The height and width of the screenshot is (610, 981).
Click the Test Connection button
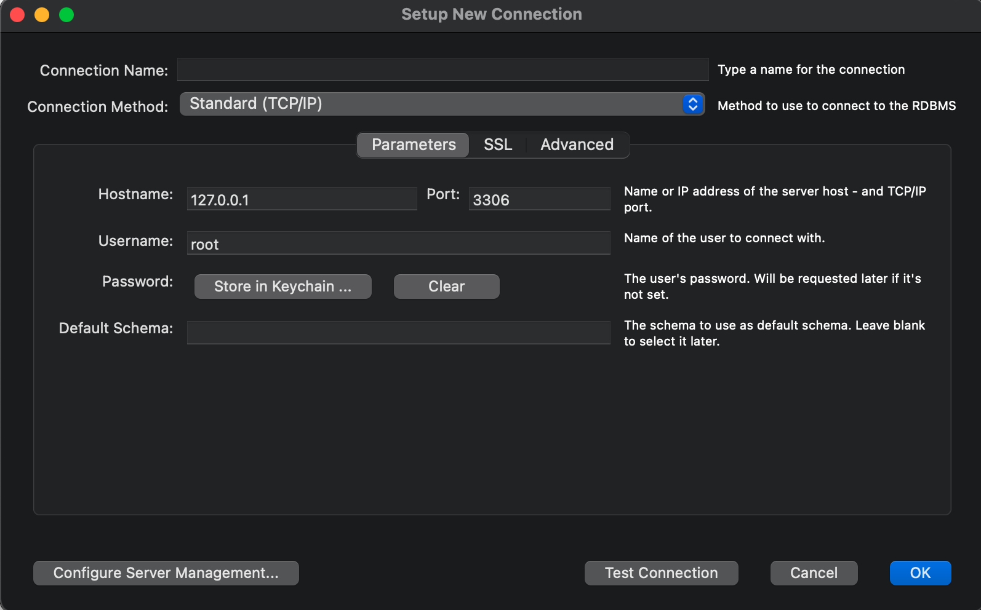click(x=662, y=573)
